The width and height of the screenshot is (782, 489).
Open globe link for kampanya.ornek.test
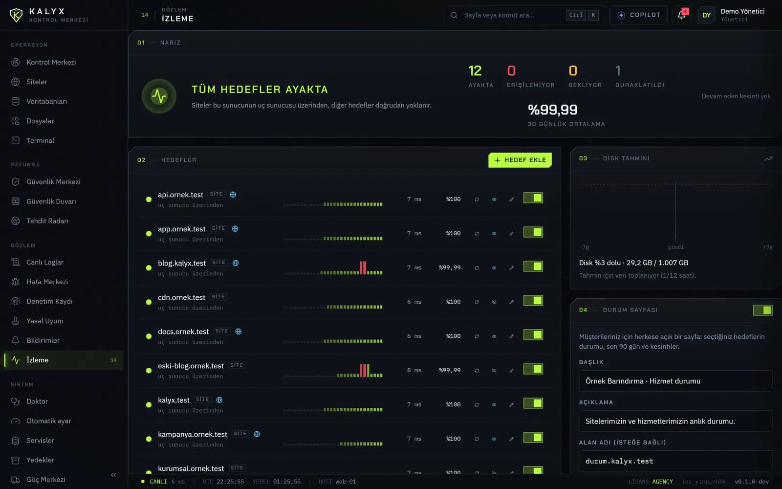[x=257, y=434]
